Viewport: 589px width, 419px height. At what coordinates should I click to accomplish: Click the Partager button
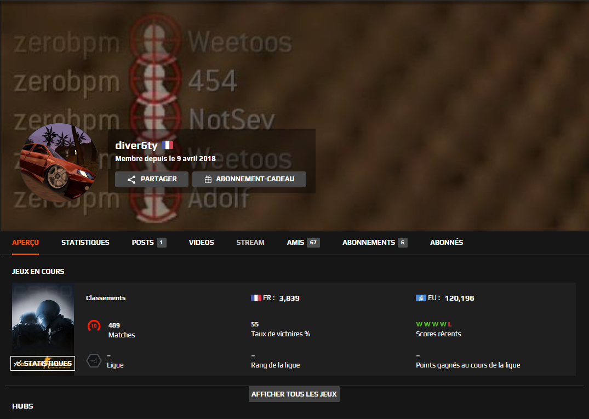pyautogui.click(x=152, y=179)
